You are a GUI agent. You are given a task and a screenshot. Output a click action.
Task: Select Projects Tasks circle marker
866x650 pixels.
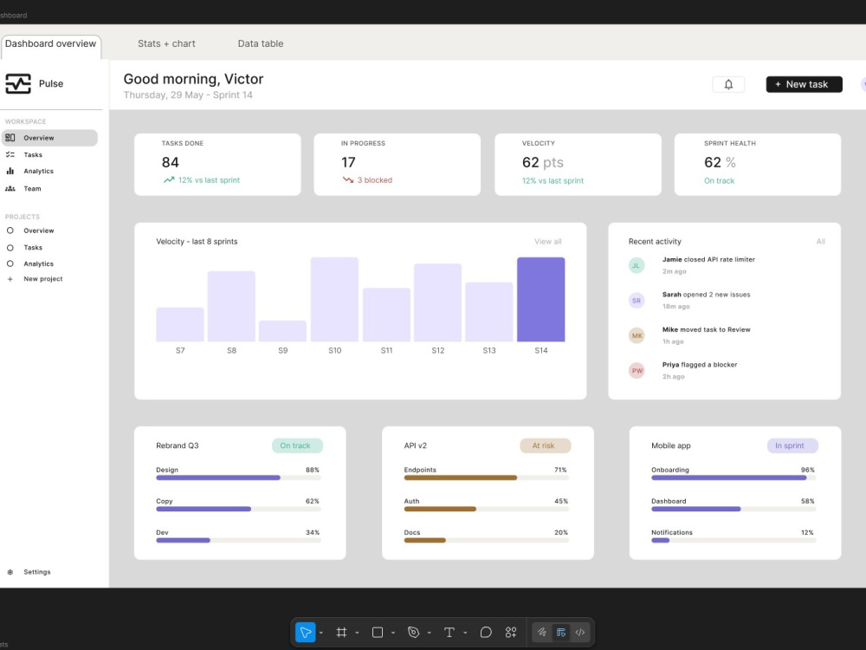pyautogui.click(x=10, y=248)
